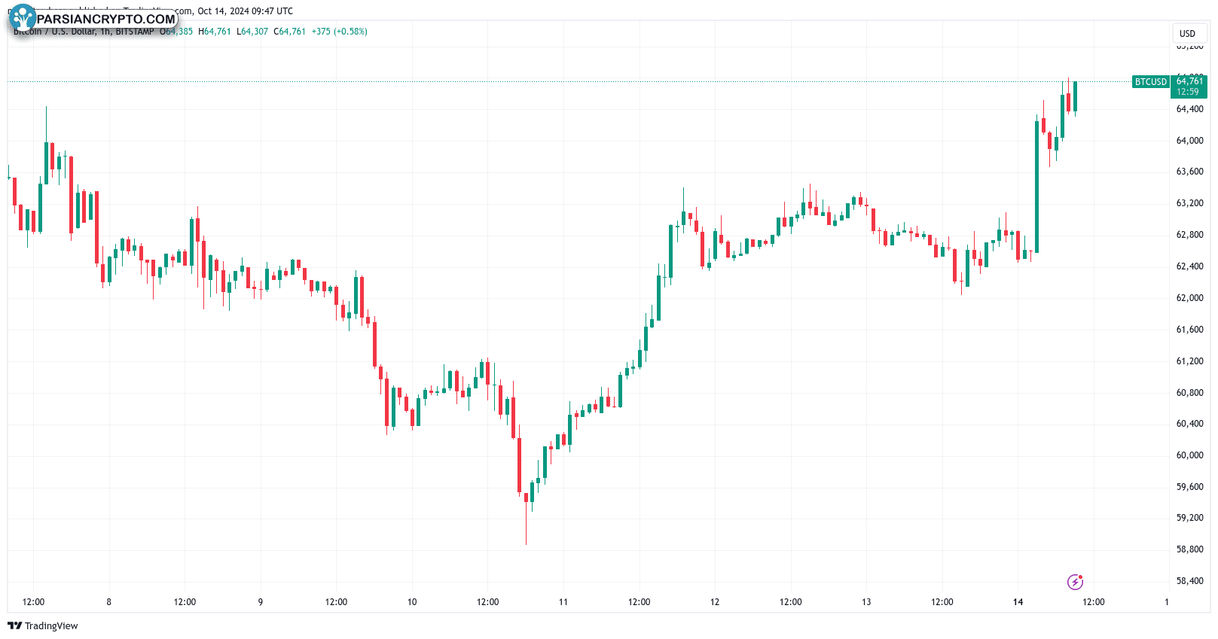Click the current price label 64,761
This screenshot has height=639, width=1218.
point(1189,81)
